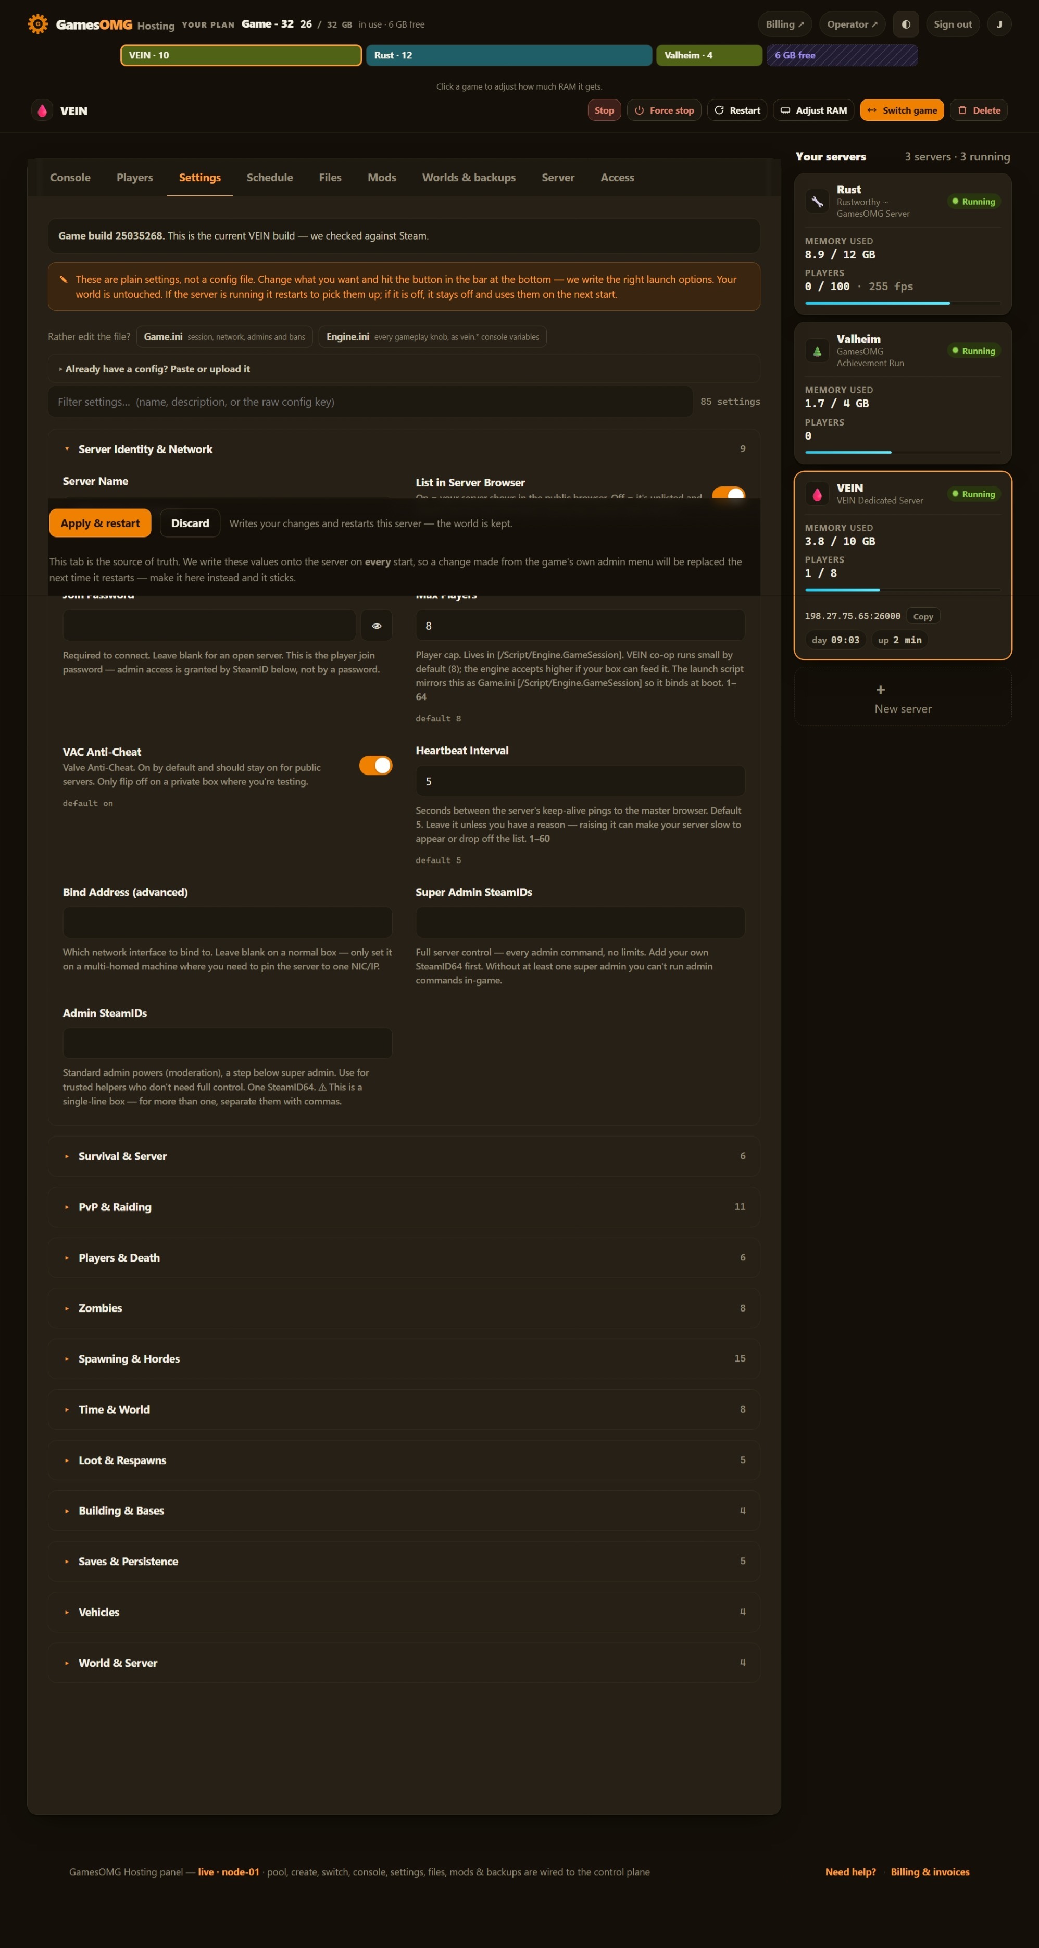1039x1948 pixels.
Task: Open Worlds & backups tab
Action: click(469, 178)
